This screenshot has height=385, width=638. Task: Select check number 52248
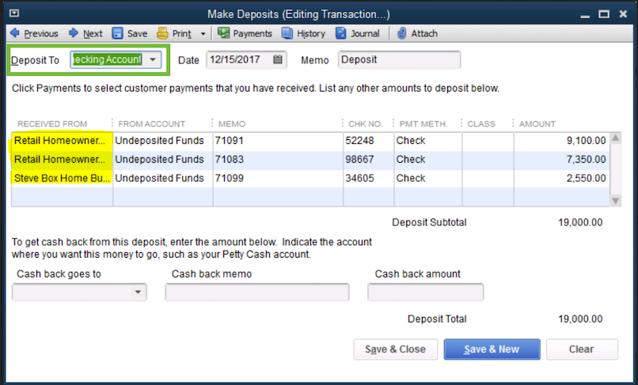pyautogui.click(x=368, y=141)
